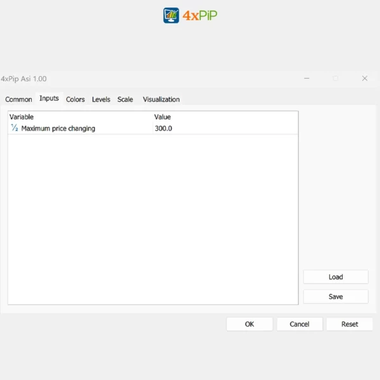Click the 300.0 value field
The width and height of the screenshot is (380, 380).
click(x=163, y=129)
